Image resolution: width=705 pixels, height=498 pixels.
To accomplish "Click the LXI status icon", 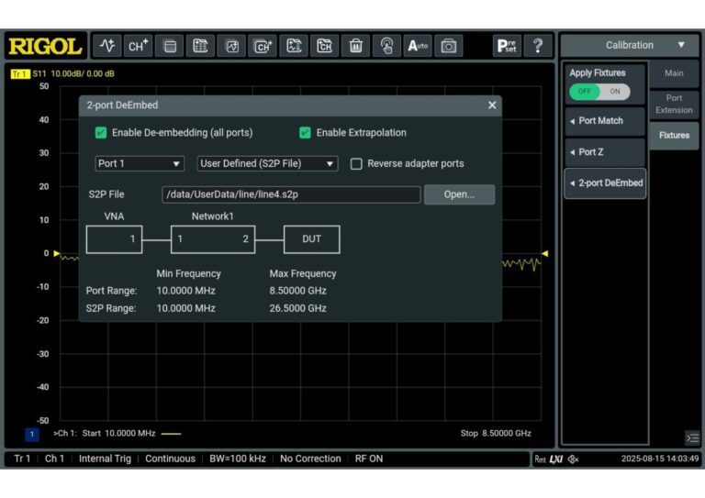I will (x=556, y=459).
